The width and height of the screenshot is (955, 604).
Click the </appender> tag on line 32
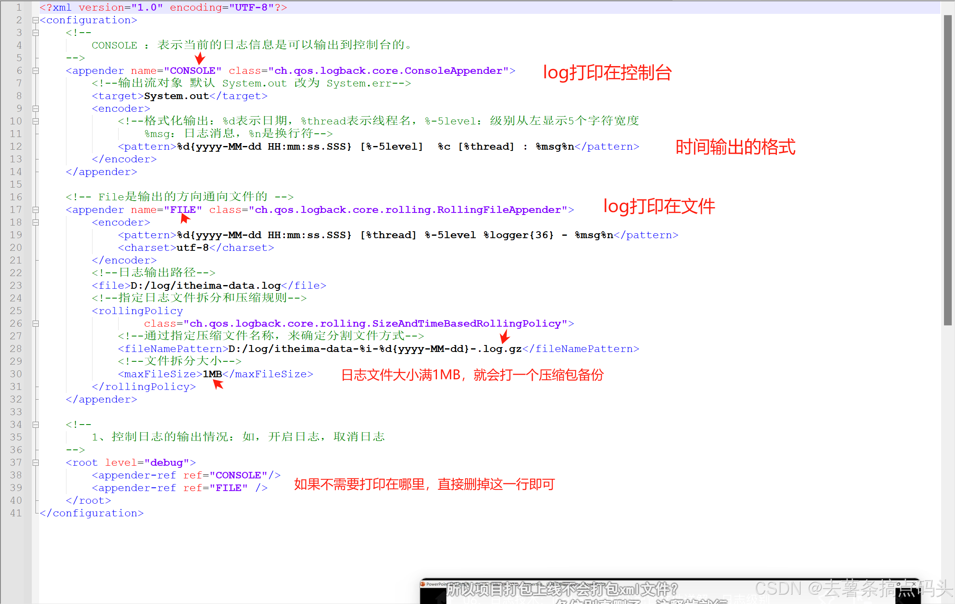101,399
